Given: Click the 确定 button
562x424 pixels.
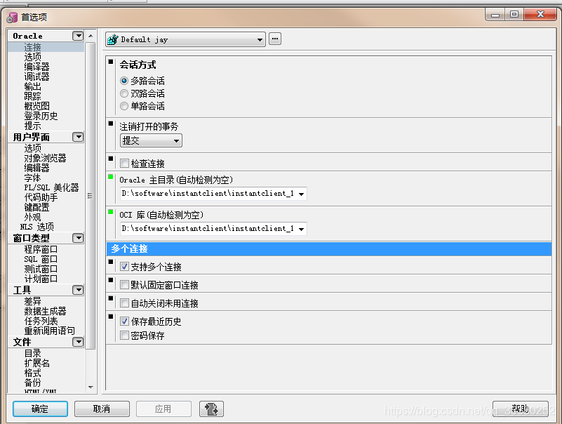Looking at the screenshot, I should (39, 409).
